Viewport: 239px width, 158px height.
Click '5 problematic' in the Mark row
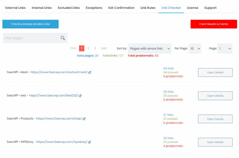tap(173, 76)
